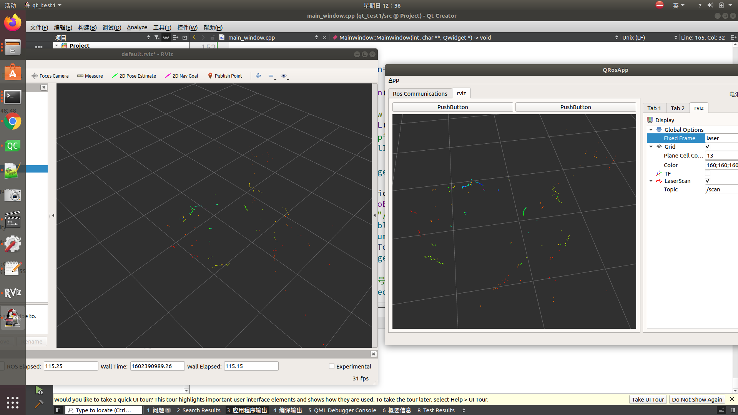Open the Analyze menu

(x=137, y=27)
